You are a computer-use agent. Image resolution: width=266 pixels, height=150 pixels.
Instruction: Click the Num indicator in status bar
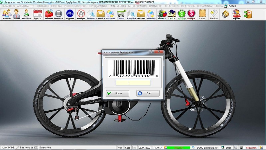click(120, 148)
